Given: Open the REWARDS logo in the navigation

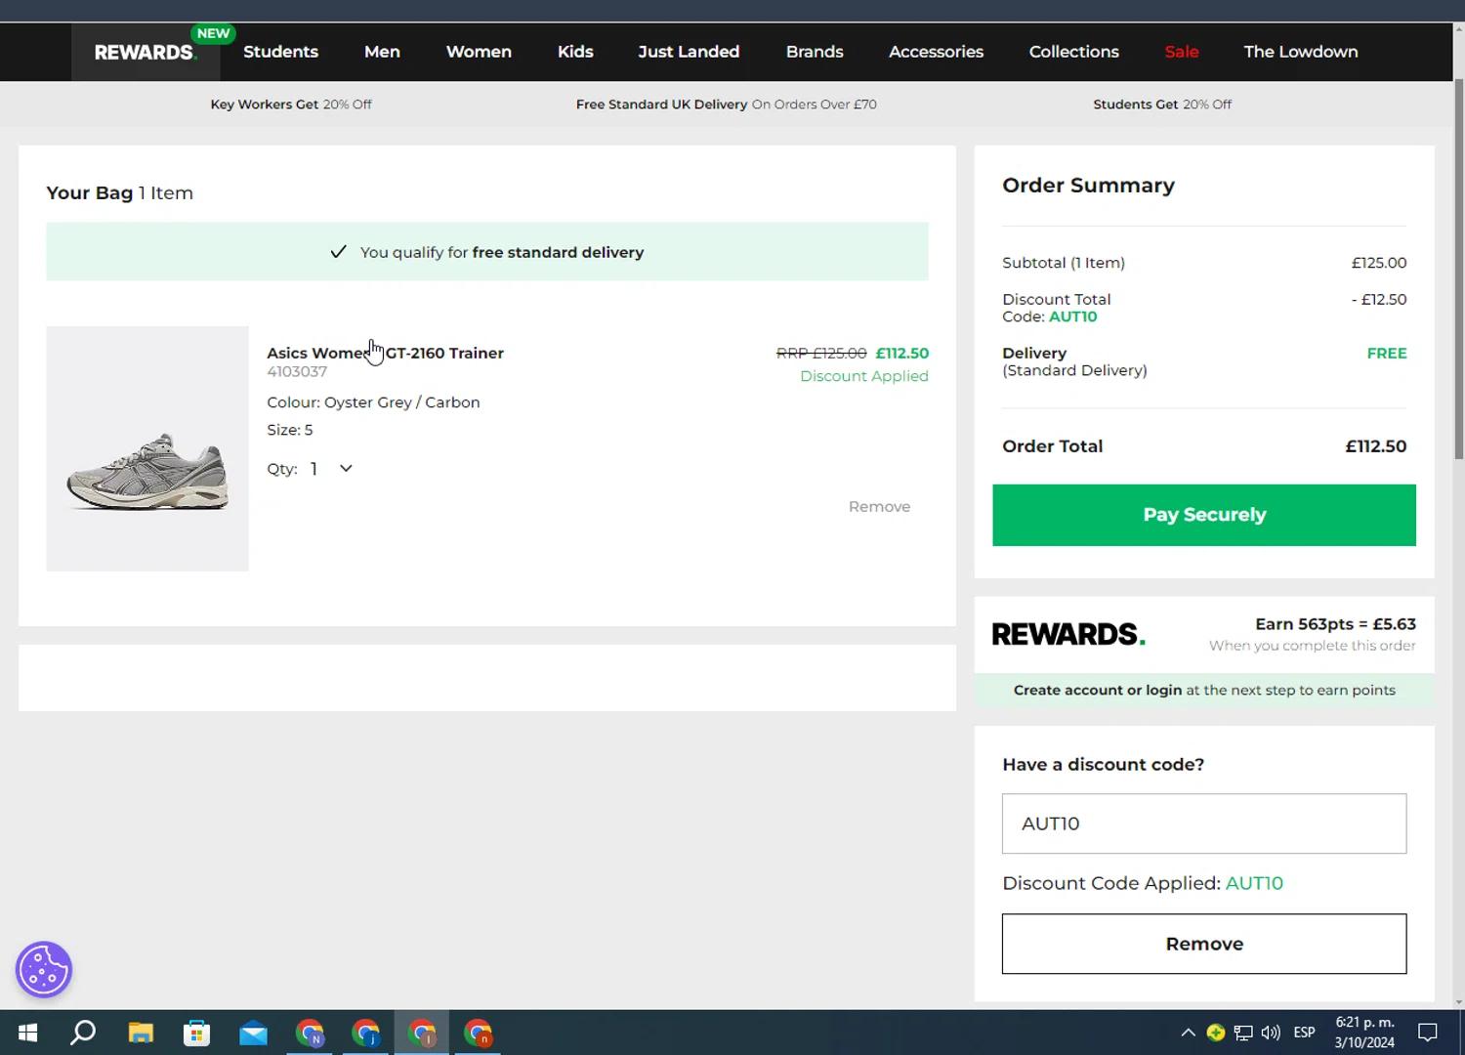Looking at the screenshot, I should pyautogui.click(x=146, y=52).
